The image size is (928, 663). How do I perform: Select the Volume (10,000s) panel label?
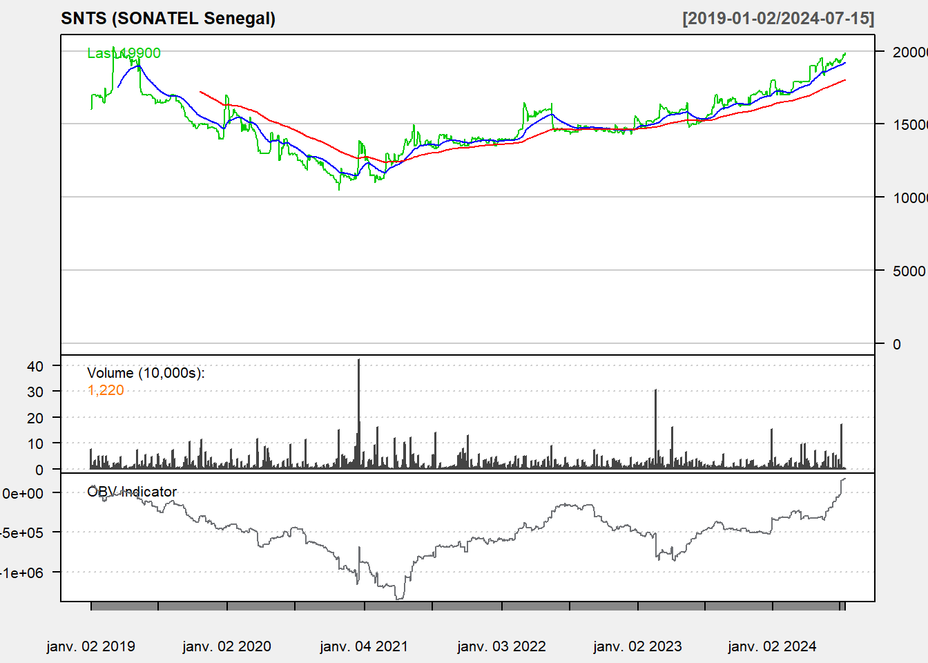(146, 373)
